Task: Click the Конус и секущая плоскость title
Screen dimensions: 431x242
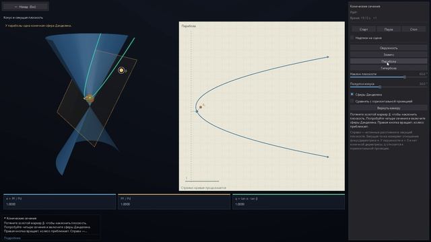Action: click(23, 17)
